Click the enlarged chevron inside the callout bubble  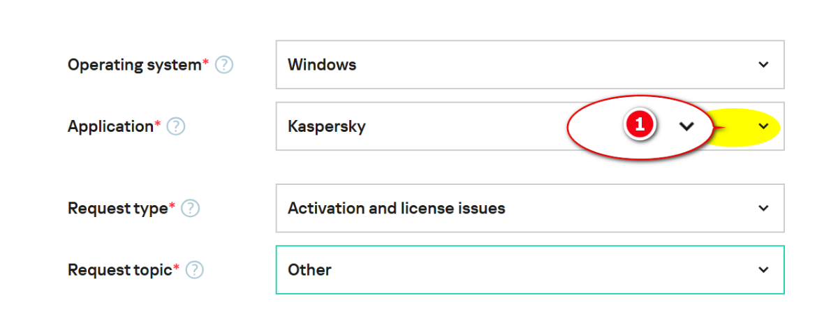687,126
